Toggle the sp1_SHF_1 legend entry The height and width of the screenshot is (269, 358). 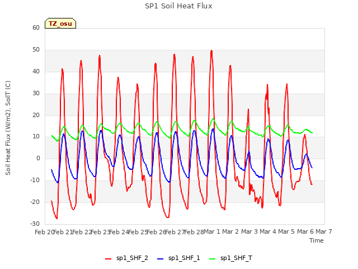point(178,258)
